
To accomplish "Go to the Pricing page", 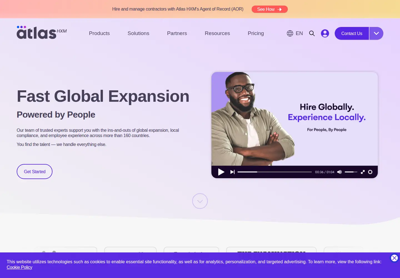I will pos(256,33).
